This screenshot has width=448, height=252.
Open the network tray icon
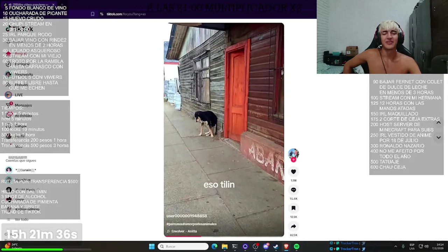(x=421, y=246)
